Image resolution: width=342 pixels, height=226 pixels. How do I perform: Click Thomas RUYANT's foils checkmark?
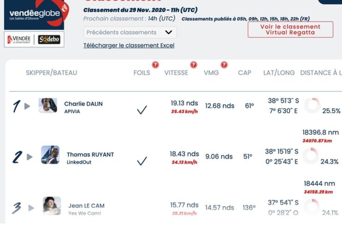click(x=142, y=161)
